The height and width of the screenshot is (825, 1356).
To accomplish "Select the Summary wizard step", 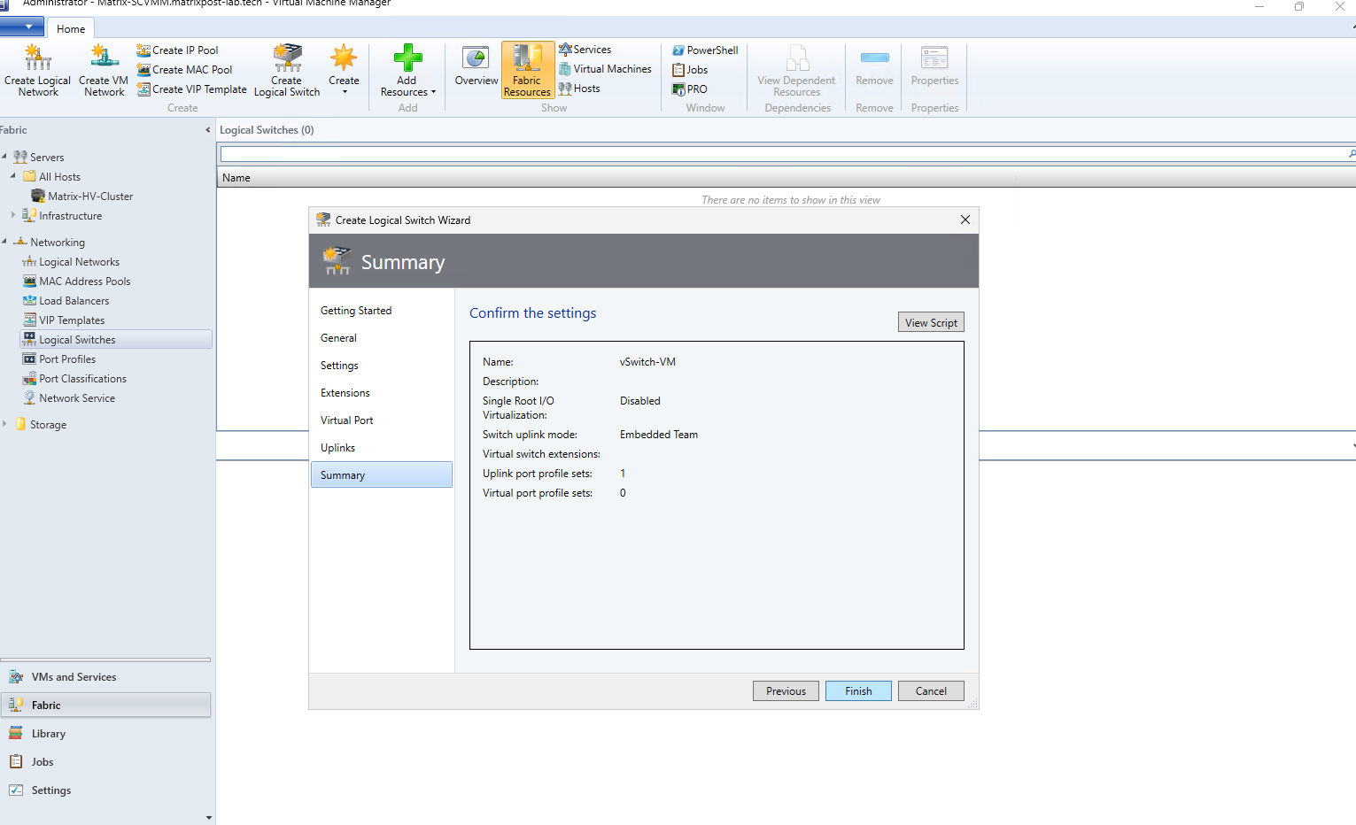I will 381,475.
